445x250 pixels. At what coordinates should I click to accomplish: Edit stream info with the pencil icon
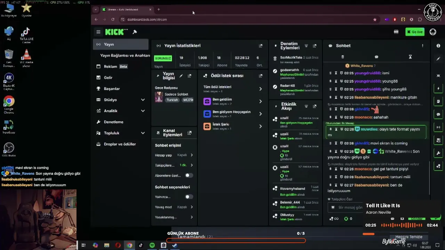181,76
